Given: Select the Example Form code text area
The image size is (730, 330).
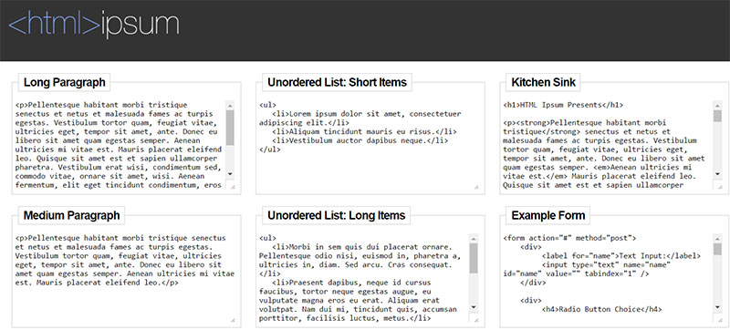Looking at the screenshot, I should tap(611, 278).
